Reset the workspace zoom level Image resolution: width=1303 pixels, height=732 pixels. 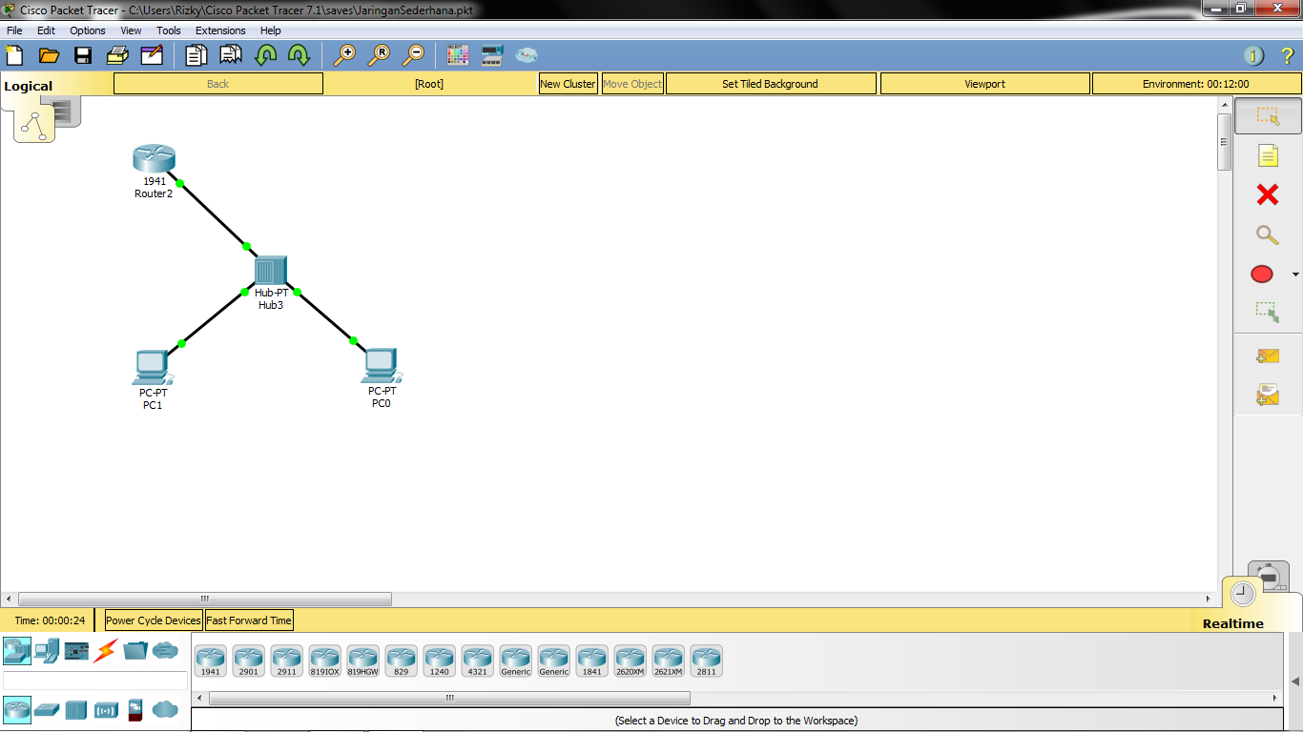(379, 55)
